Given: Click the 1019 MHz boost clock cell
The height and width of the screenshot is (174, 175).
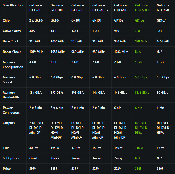Looking at the screenshot, I should click(x=36, y=52).
